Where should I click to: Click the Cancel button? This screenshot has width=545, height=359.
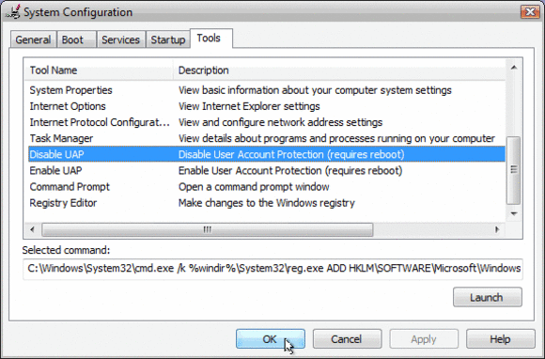347,339
